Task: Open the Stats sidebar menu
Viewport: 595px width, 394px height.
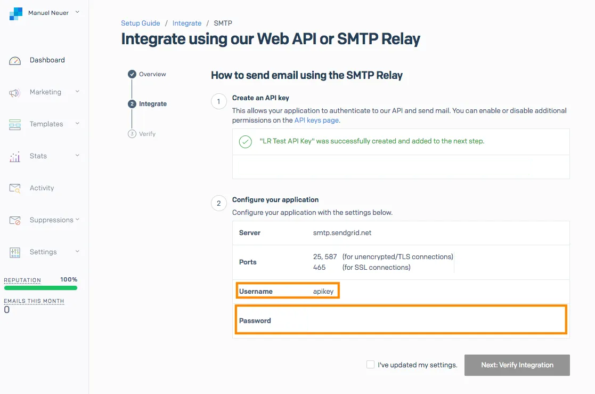Action: [x=38, y=156]
